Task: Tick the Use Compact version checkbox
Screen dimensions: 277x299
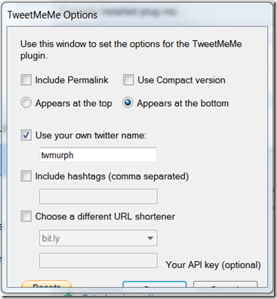Action: pos(128,80)
